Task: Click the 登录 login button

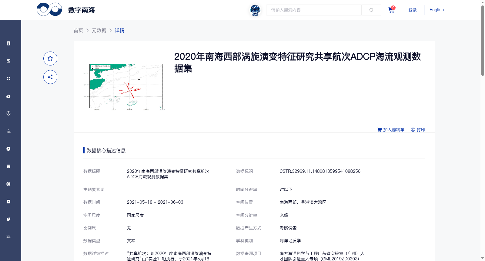Action: (413, 10)
